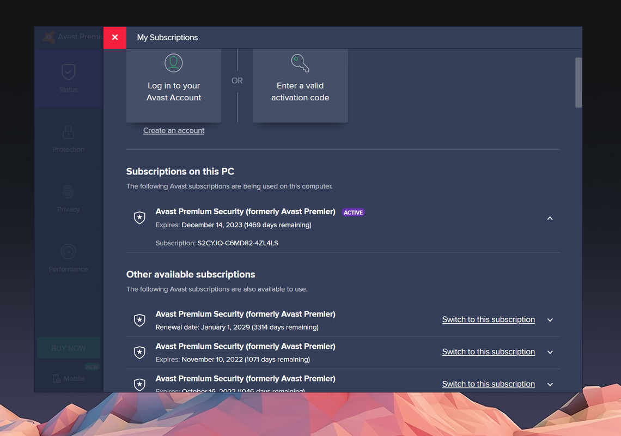Click the My Subscriptions title
The height and width of the screenshot is (436, 621).
[168, 38]
